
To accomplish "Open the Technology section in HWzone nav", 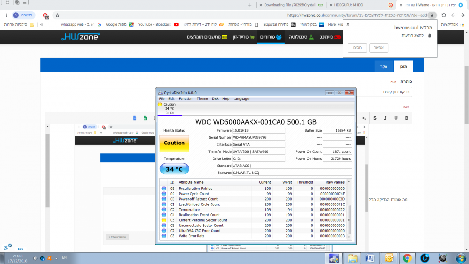I will (x=301, y=37).
